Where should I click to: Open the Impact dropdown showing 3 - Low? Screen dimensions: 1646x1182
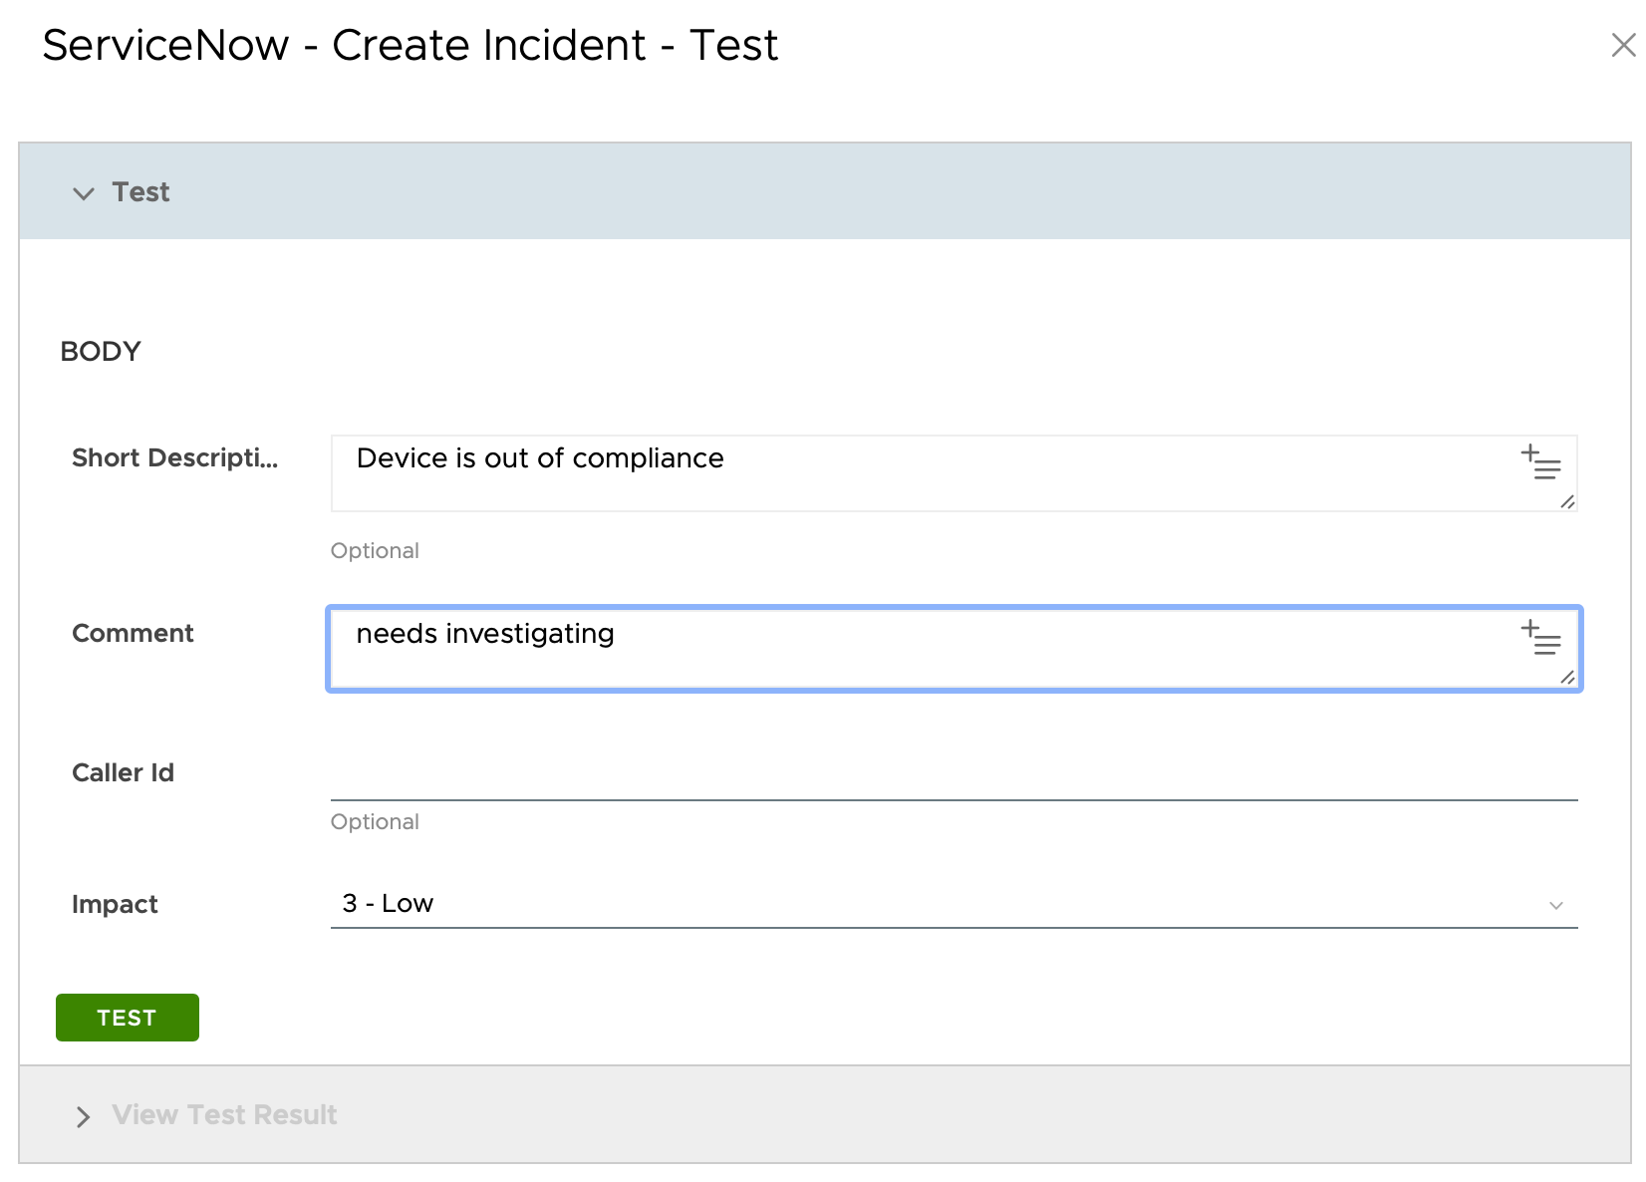(937, 904)
